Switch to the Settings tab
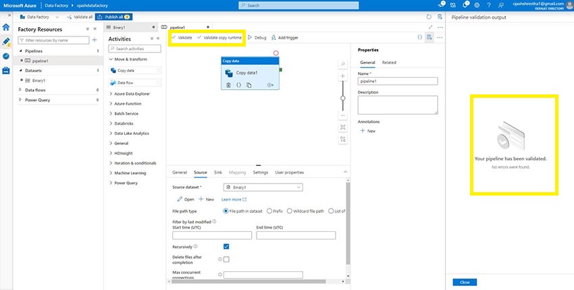Screen dimensions: 574x290 tap(260, 172)
